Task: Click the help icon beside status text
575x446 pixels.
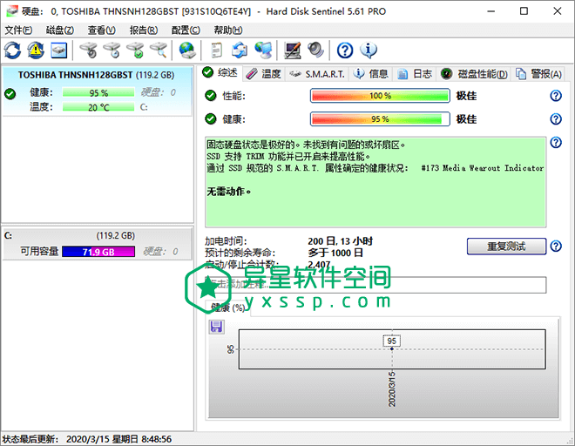Action: tap(556, 142)
